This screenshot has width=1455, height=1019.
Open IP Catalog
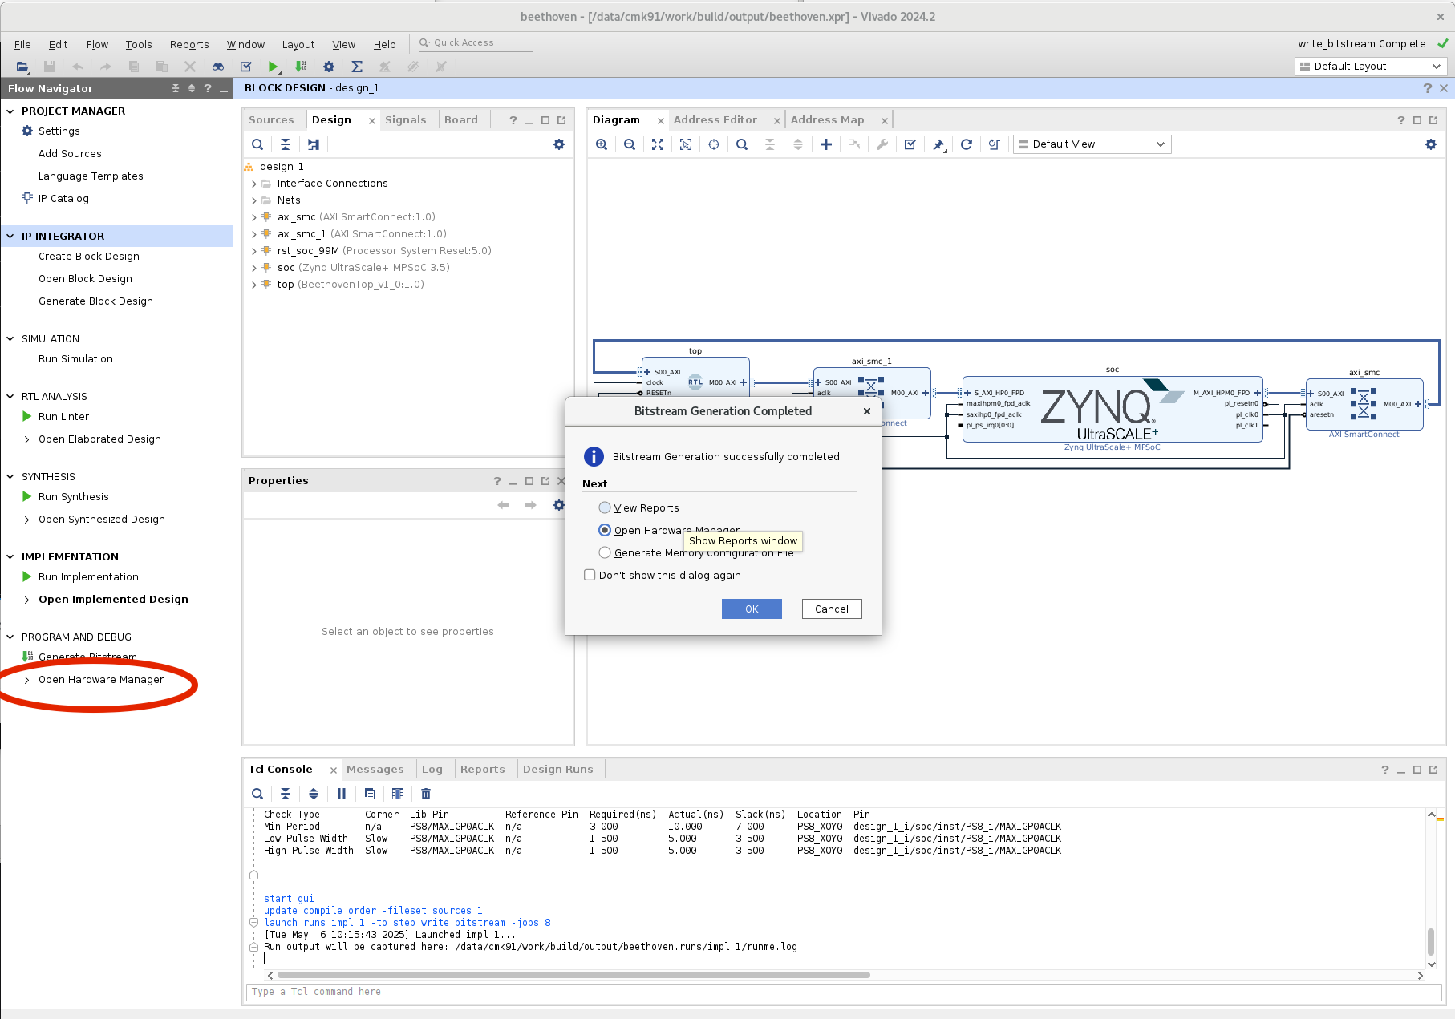pos(63,199)
